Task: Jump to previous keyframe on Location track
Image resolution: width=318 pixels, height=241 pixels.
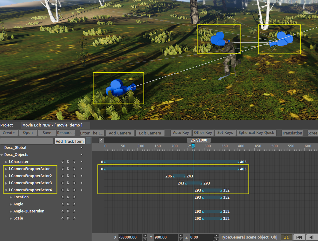Action: point(62,197)
